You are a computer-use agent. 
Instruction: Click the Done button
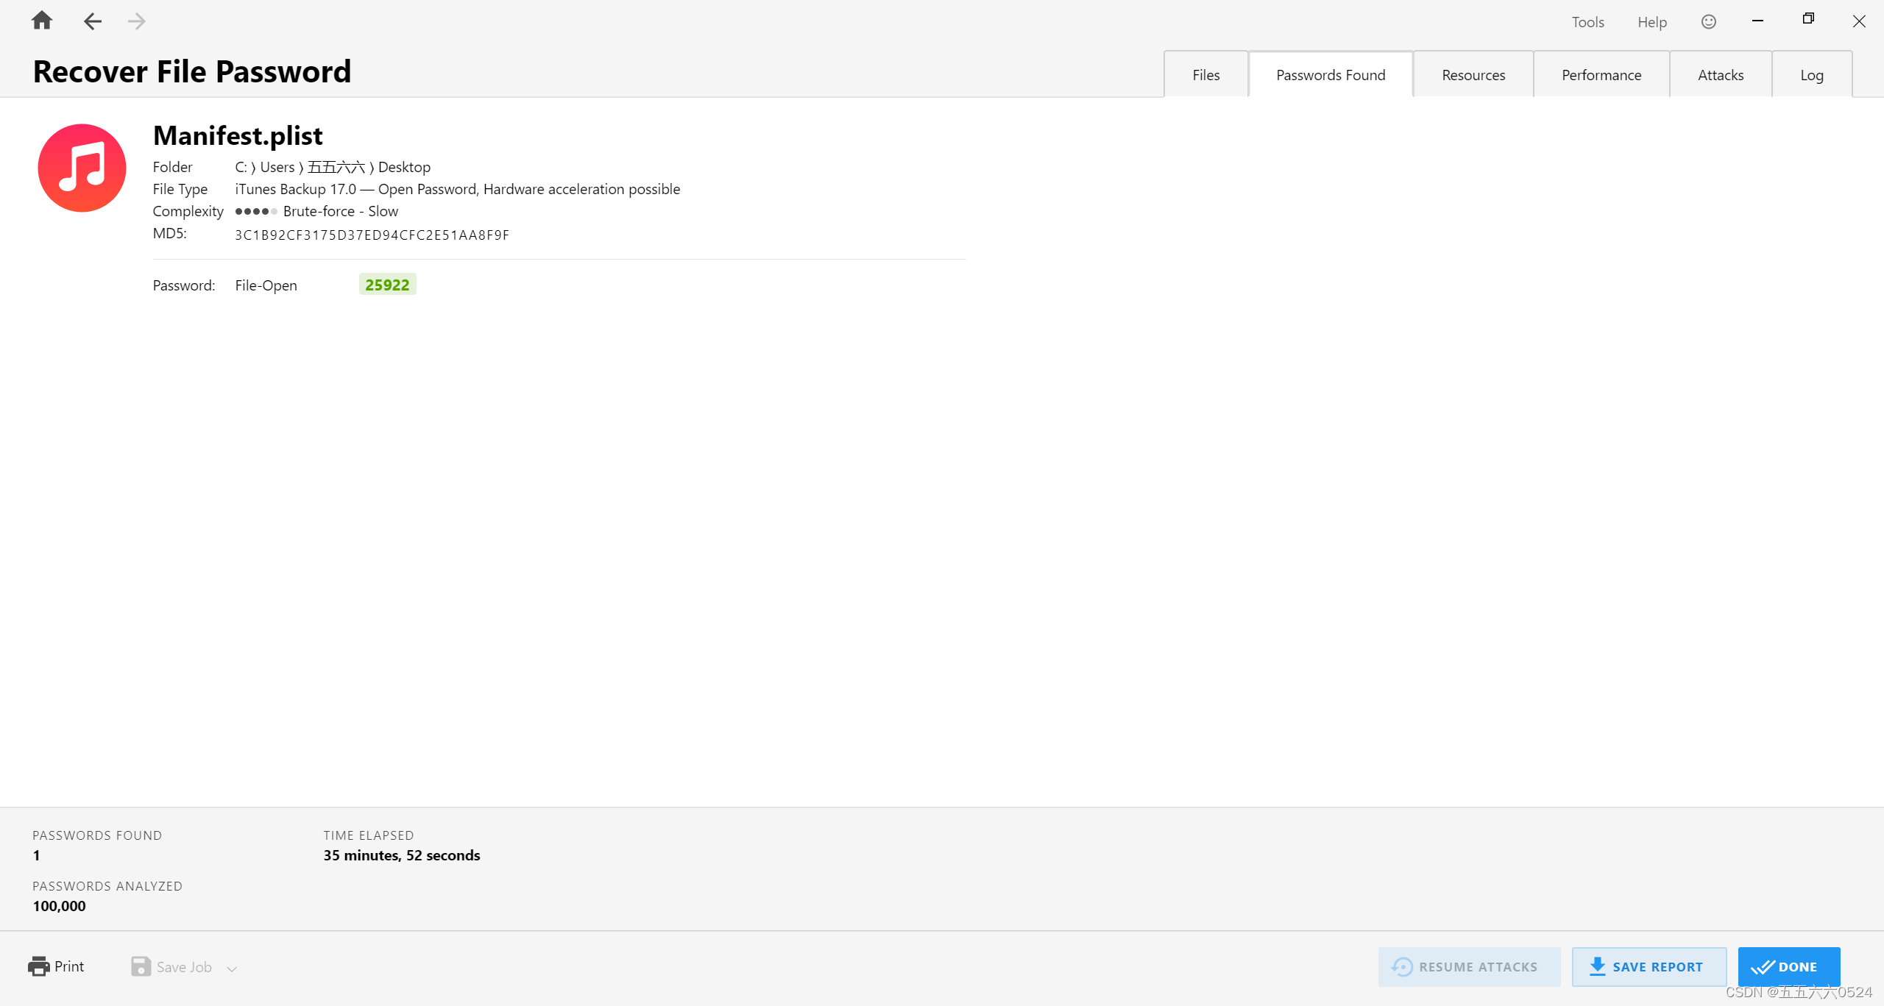tap(1788, 966)
